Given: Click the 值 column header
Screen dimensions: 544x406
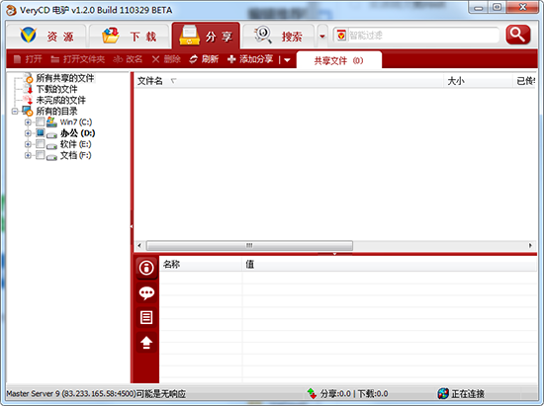Looking at the screenshot, I should tap(390, 265).
